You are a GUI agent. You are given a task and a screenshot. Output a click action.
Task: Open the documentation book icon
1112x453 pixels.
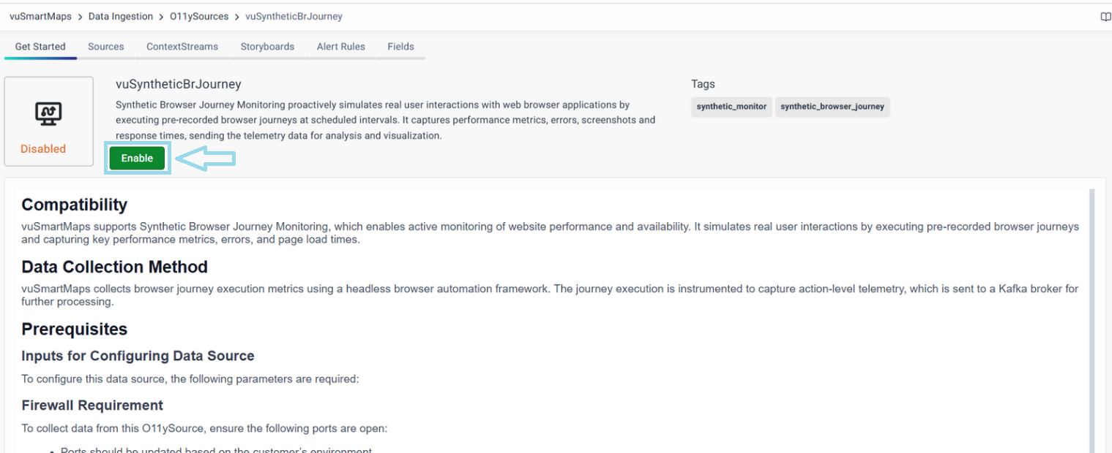[1105, 17]
